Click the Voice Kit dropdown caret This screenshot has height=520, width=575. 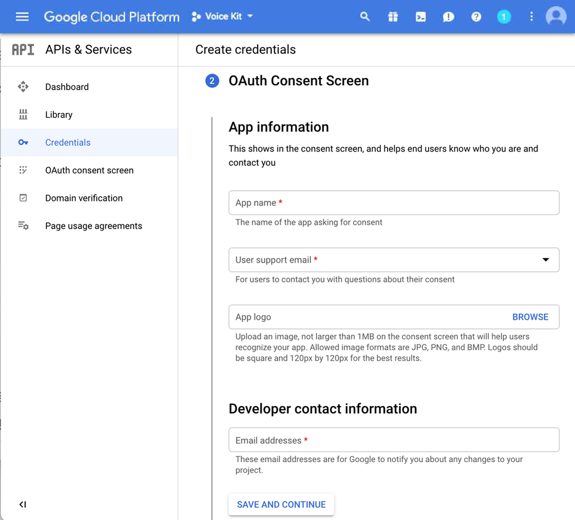(x=250, y=16)
